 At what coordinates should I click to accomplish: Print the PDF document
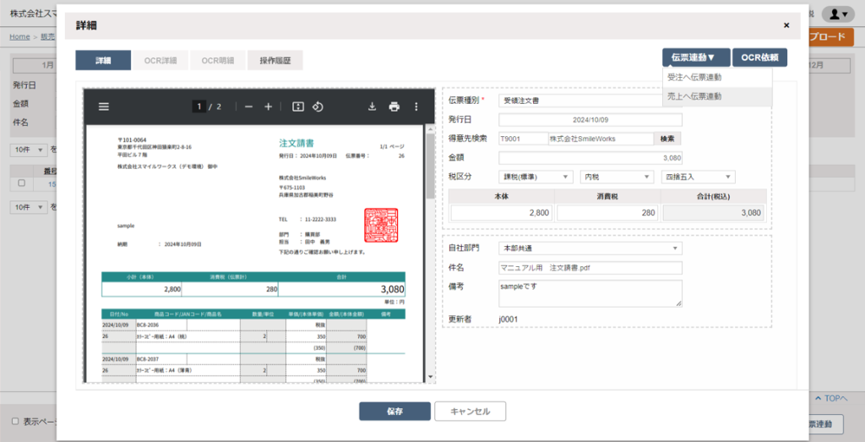[x=394, y=106]
